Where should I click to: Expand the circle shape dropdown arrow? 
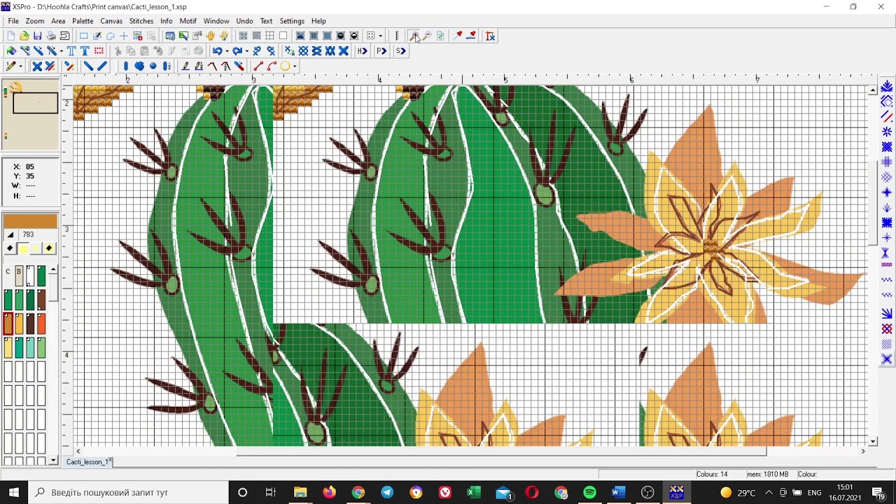[x=295, y=66]
